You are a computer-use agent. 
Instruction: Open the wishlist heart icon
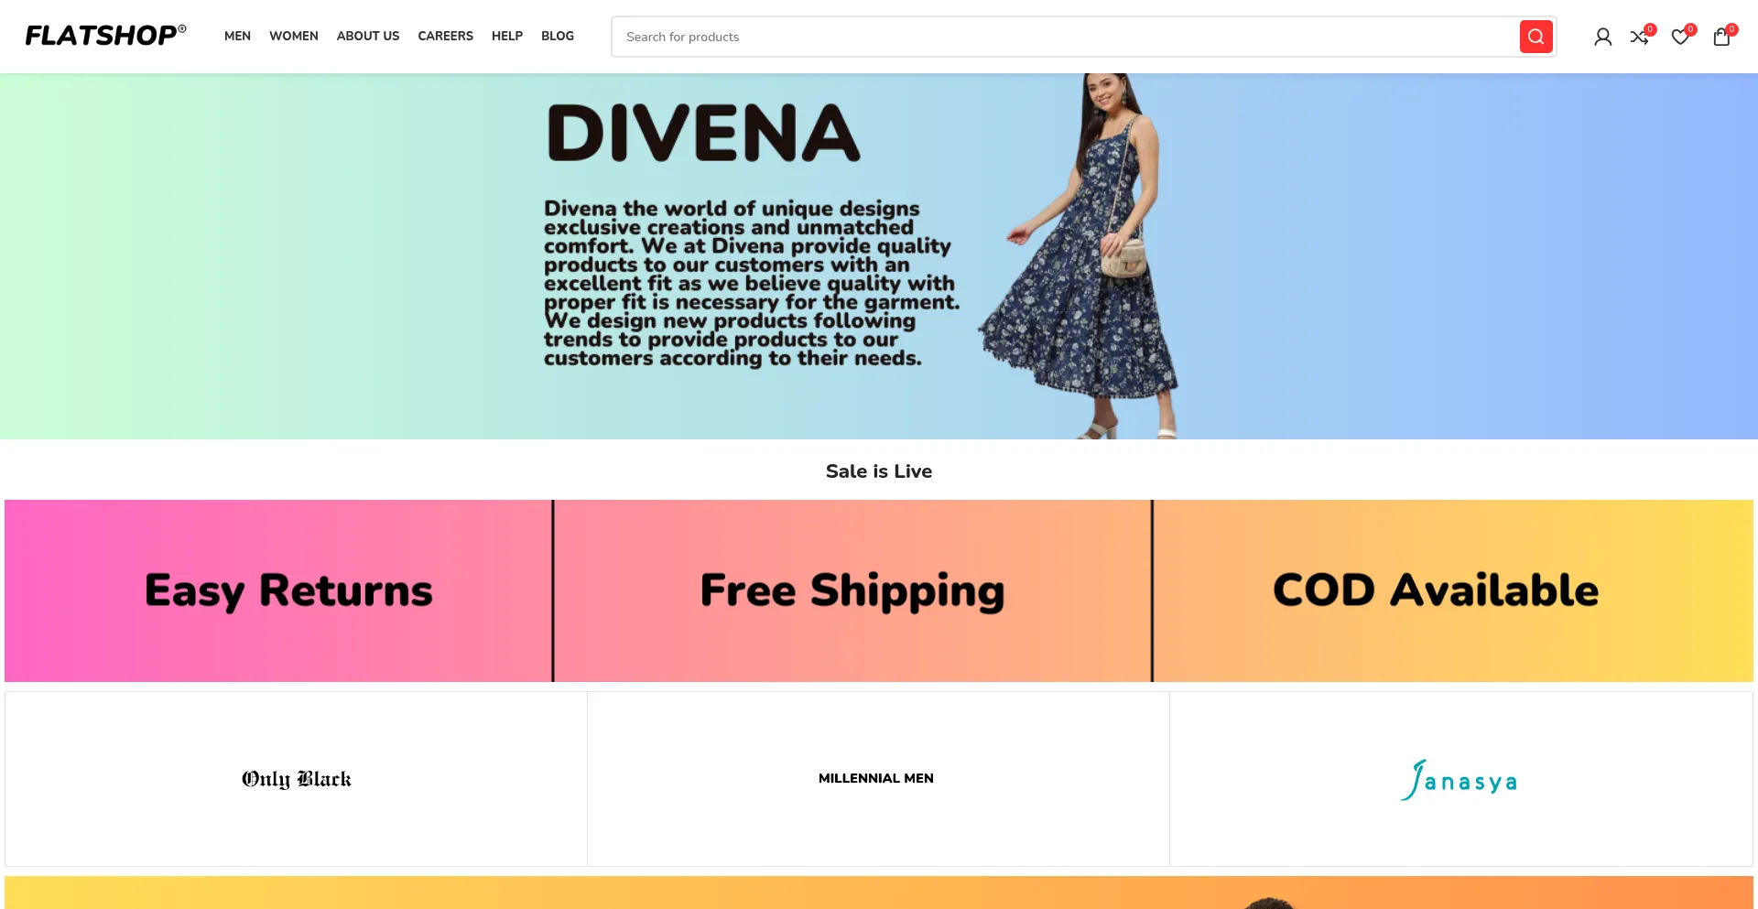[1681, 37]
